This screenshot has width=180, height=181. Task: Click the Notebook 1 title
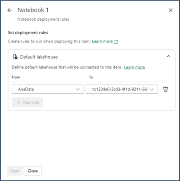click(x=33, y=10)
